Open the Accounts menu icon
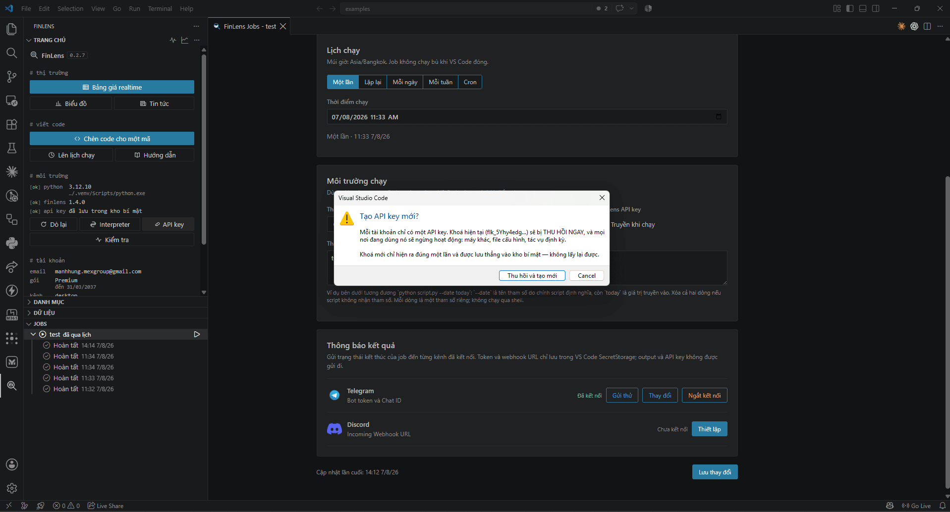Viewport: 950px width, 512px height. coord(11,464)
